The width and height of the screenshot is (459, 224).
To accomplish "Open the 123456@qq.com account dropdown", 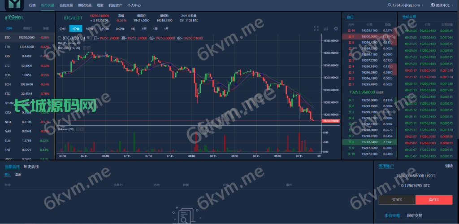I will 405,5.
